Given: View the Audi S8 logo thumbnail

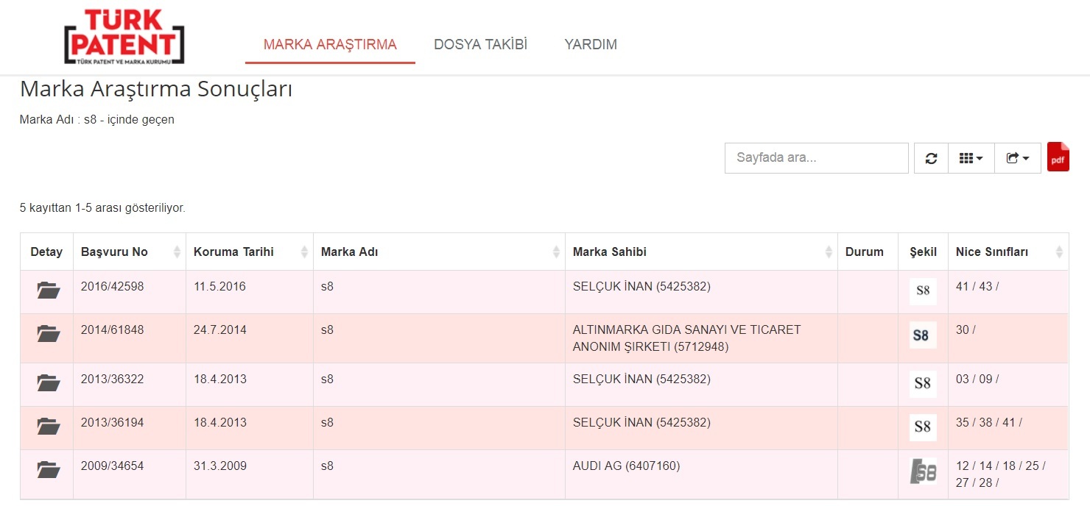Looking at the screenshot, I should coord(923,471).
